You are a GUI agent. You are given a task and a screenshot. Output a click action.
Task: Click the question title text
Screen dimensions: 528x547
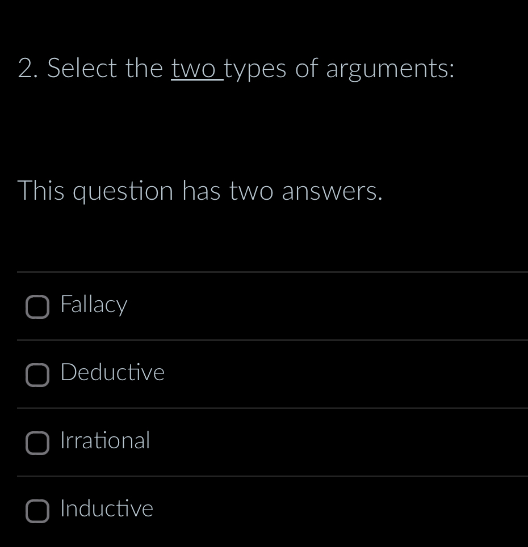pos(236,69)
